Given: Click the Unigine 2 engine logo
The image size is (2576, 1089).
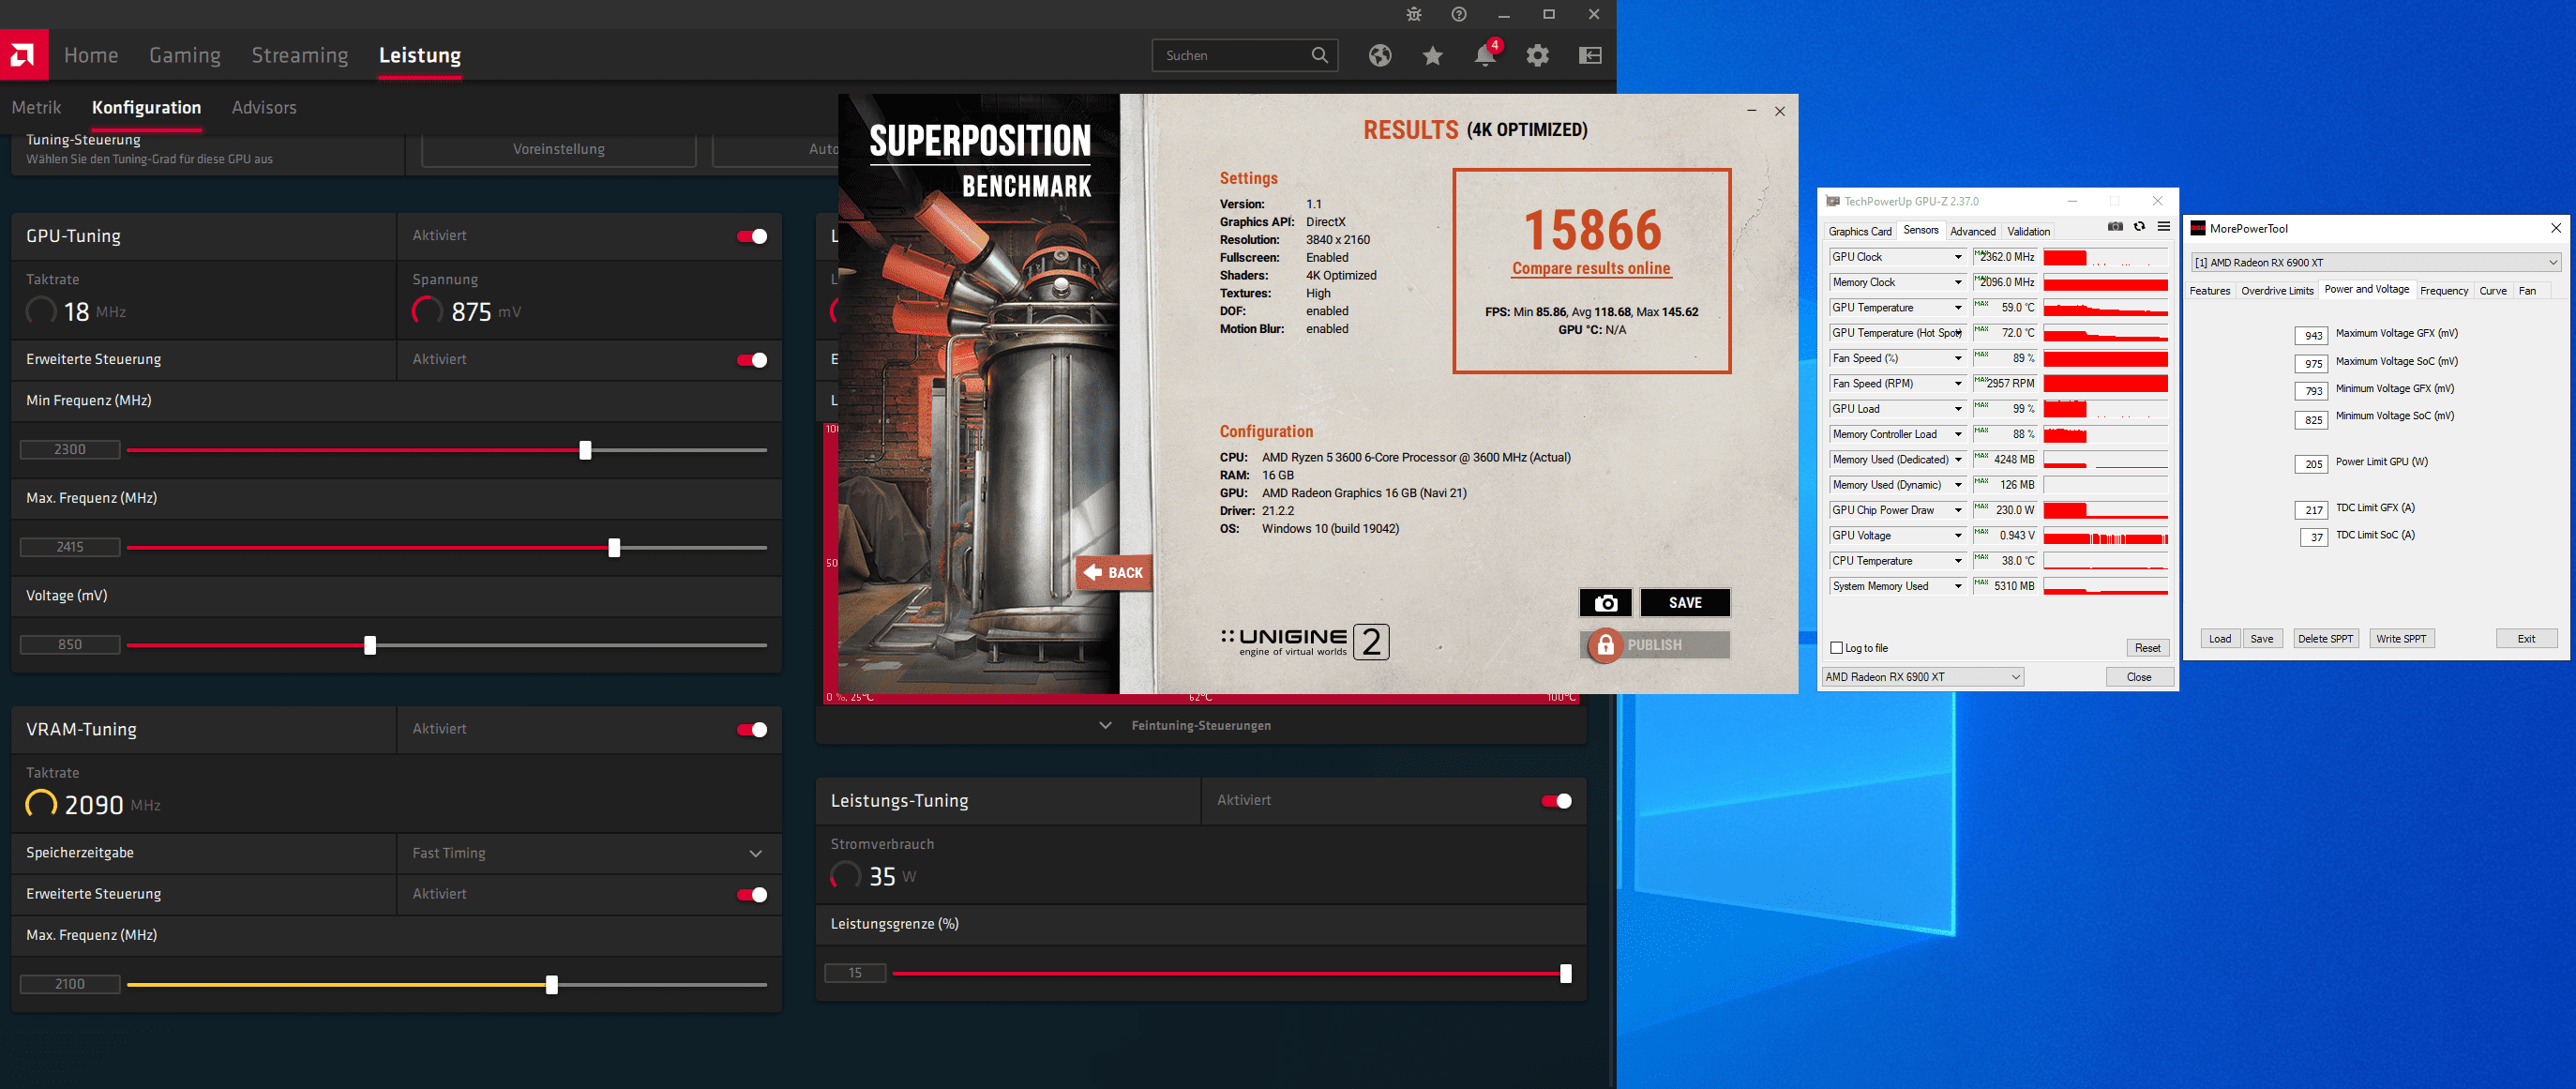Looking at the screenshot, I should pyautogui.click(x=1305, y=642).
